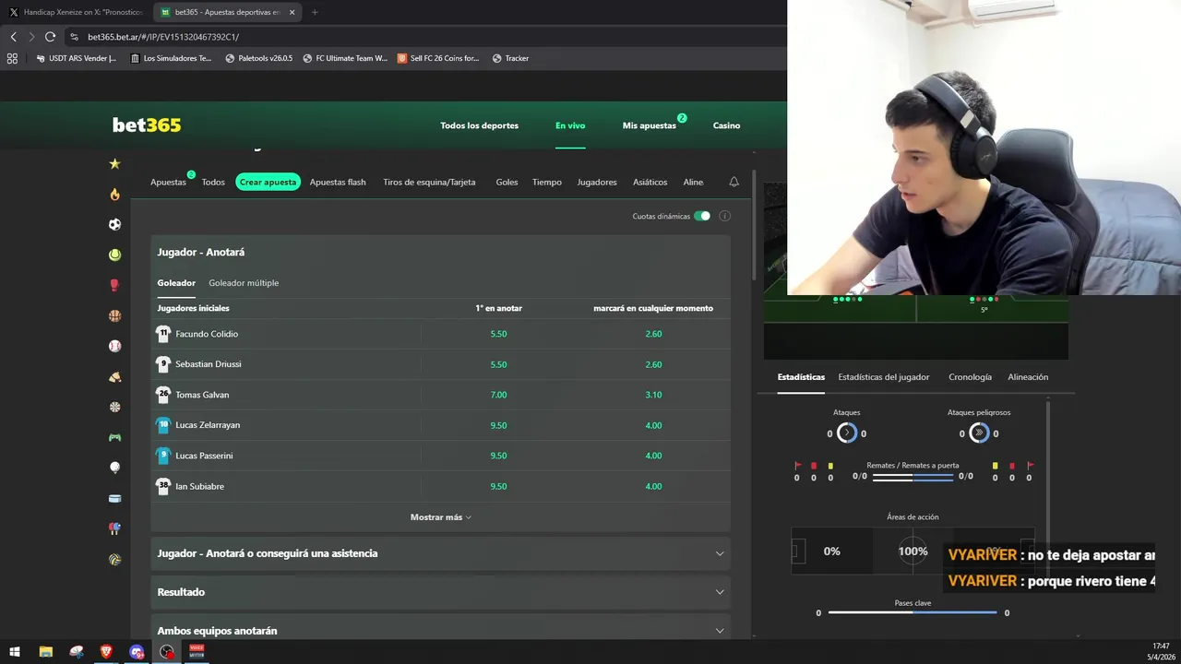Switch to the Goleador múltiple tab
The width and height of the screenshot is (1181, 664).
click(x=244, y=283)
